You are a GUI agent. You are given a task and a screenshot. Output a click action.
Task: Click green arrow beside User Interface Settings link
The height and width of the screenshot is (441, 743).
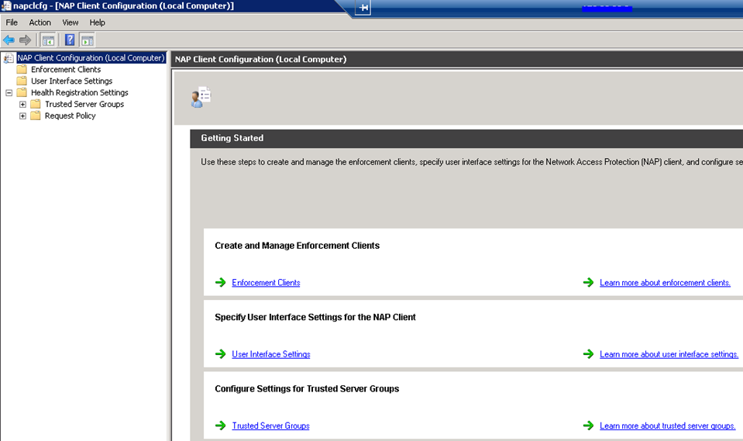point(220,354)
